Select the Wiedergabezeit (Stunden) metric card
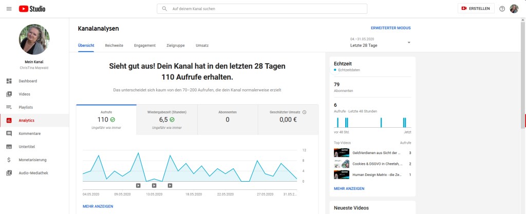The width and height of the screenshot is (526, 214). click(167, 120)
